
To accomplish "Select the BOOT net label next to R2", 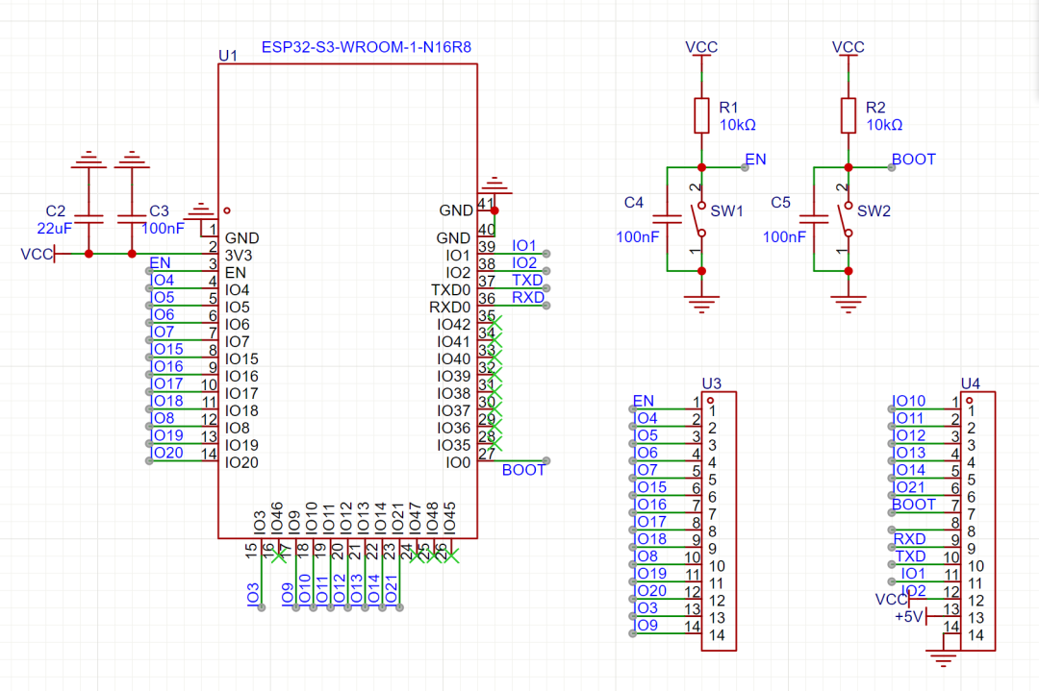I will pyautogui.click(x=914, y=160).
